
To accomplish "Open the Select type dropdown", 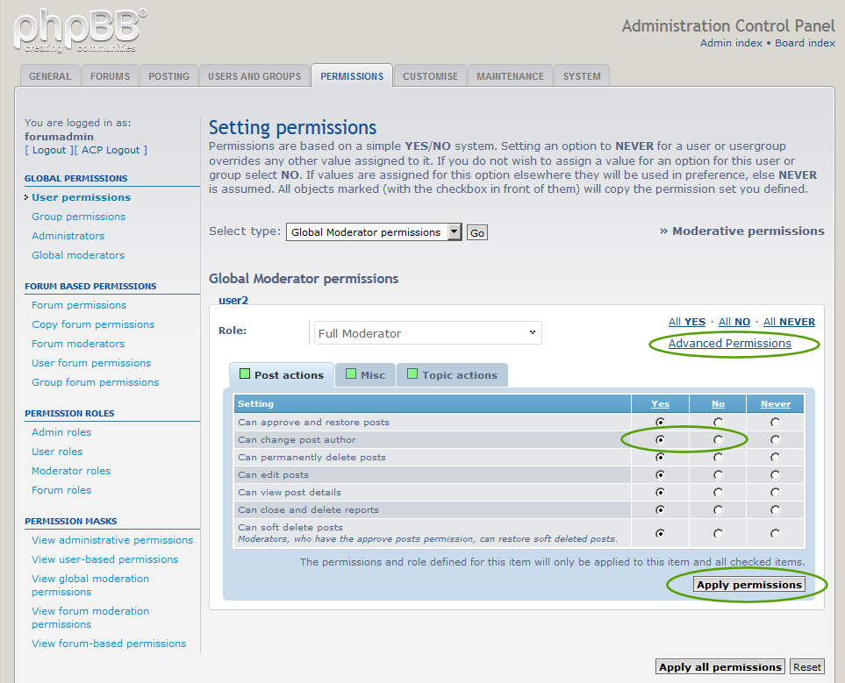I will pos(454,232).
